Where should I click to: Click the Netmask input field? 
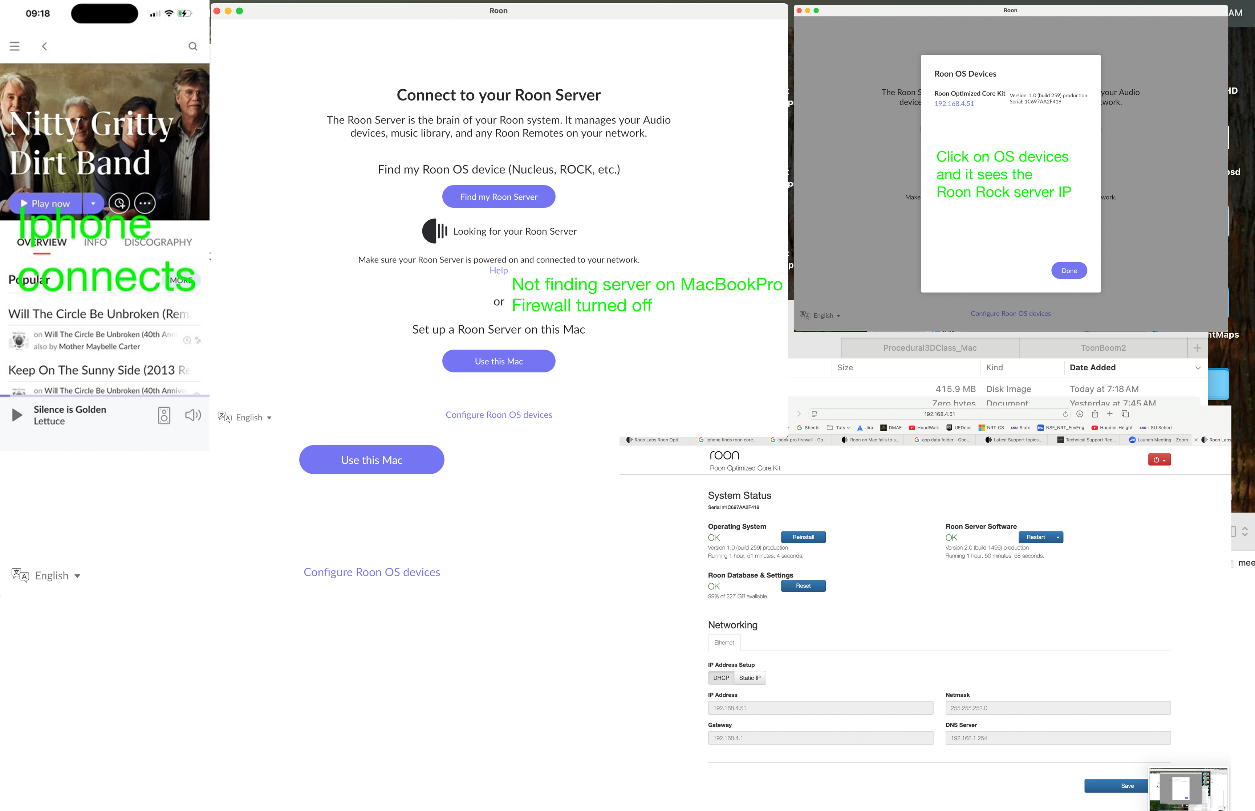pyautogui.click(x=1057, y=708)
